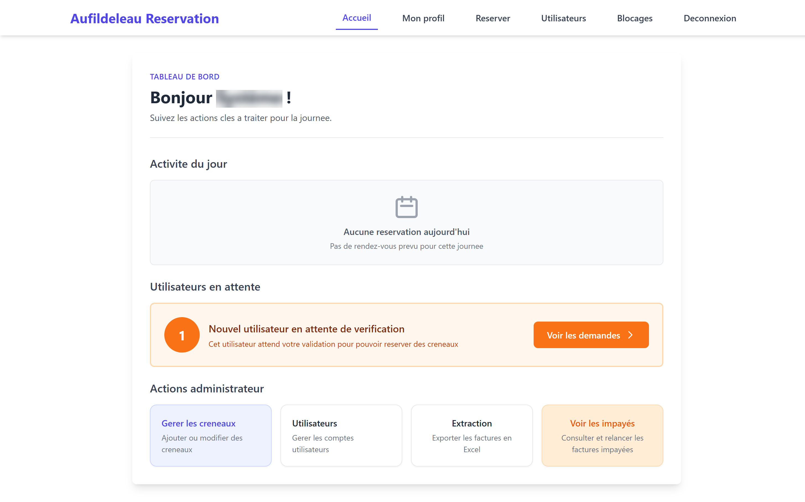Image resolution: width=805 pixels, height=502 pixels.
Task: Switch to the Accueil tab
Action: click(356, 18)
